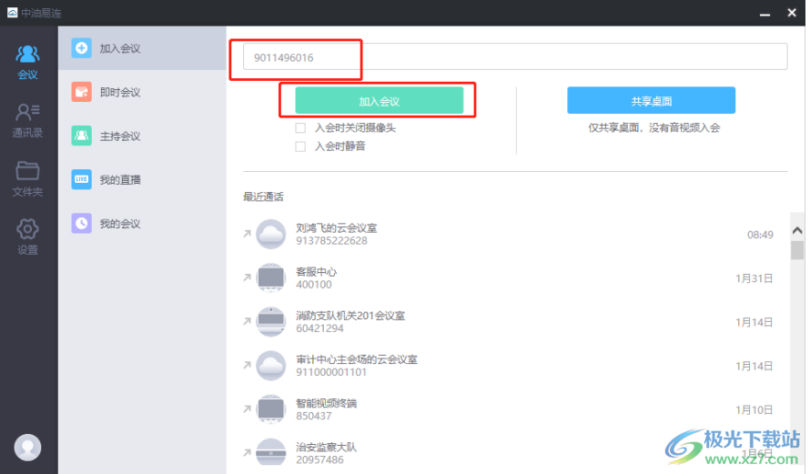This screenshot has height=474, width=810.
Task: Click the 我的会议 clock icon
Action: tap(81, 224)
